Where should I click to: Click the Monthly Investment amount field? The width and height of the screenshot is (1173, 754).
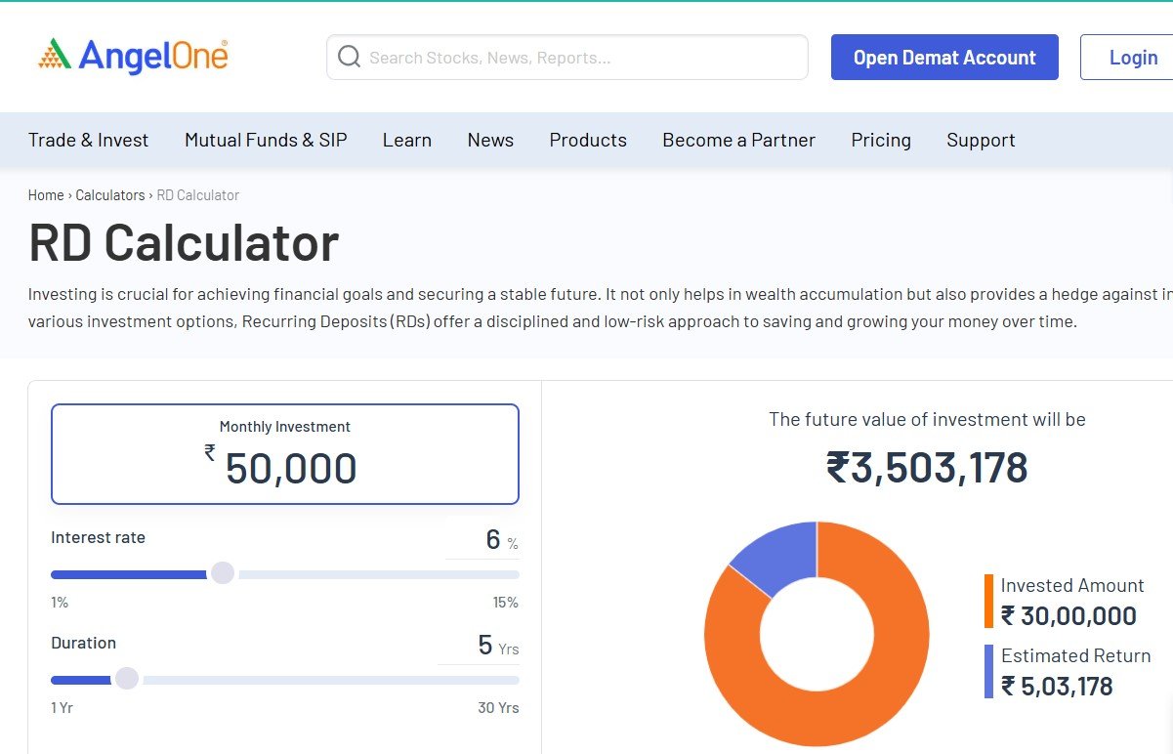(x=290, y=469)
